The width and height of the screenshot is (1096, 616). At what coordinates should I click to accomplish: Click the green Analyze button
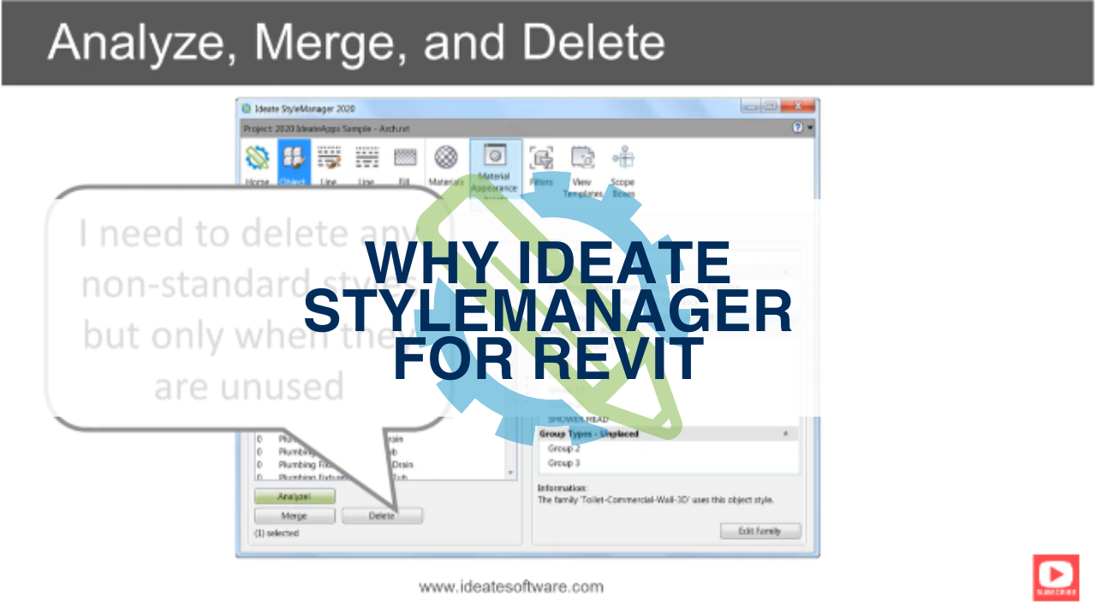(x=295, y=496)
